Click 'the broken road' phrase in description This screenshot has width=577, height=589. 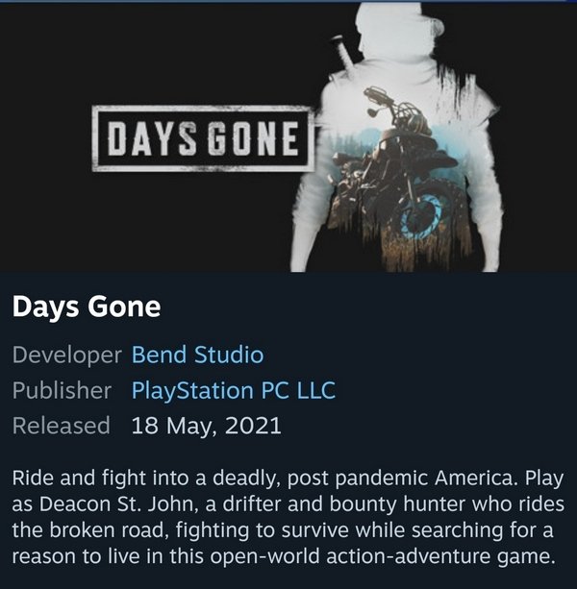coord(88,530)
